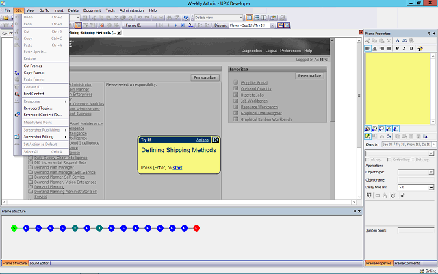Open the Delay time dropdown arrow
Screen dimensions: 438x274
point(432,187)
